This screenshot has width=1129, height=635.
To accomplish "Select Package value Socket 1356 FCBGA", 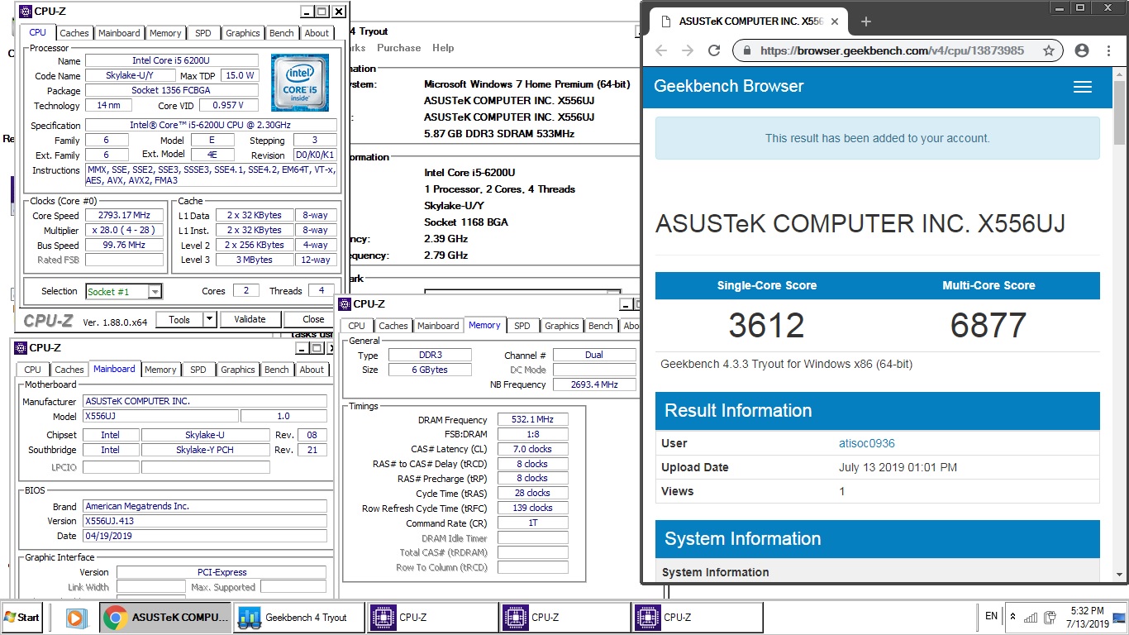I will (x=172, y=90).
